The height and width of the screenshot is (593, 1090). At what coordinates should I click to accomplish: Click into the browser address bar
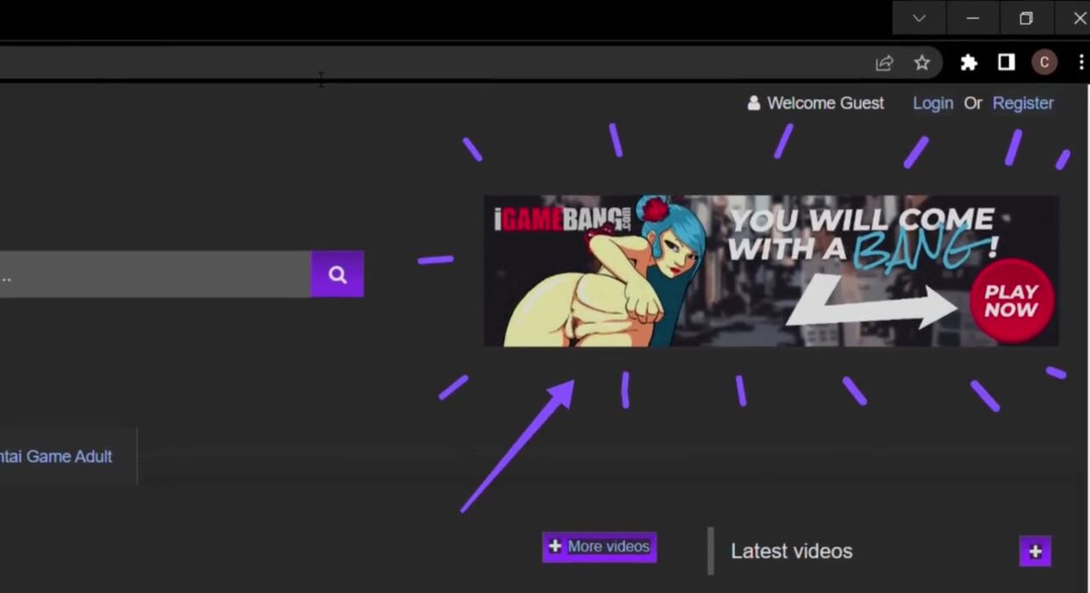click(x=426, y=63)
